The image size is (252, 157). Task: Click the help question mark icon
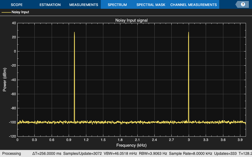243,4
